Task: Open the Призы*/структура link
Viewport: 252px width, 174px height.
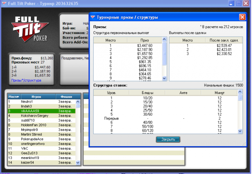Action: [26, 80]
